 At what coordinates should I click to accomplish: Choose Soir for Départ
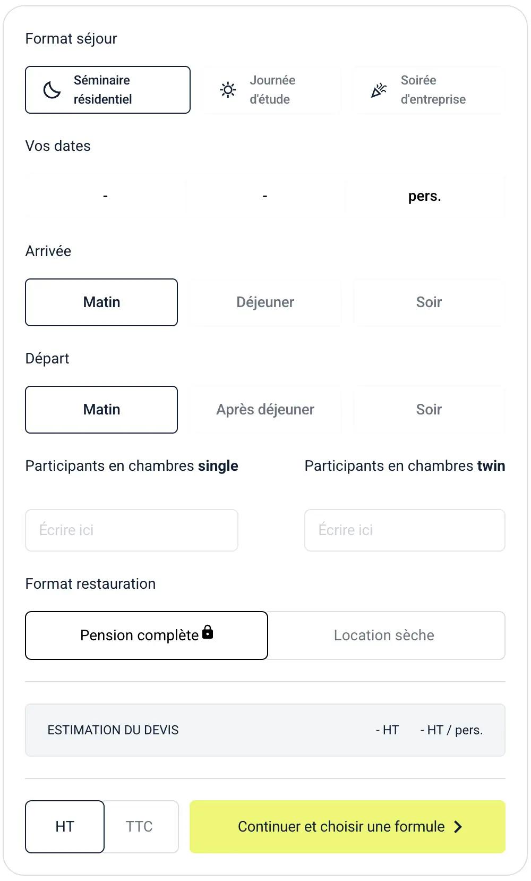coord(429,410)
